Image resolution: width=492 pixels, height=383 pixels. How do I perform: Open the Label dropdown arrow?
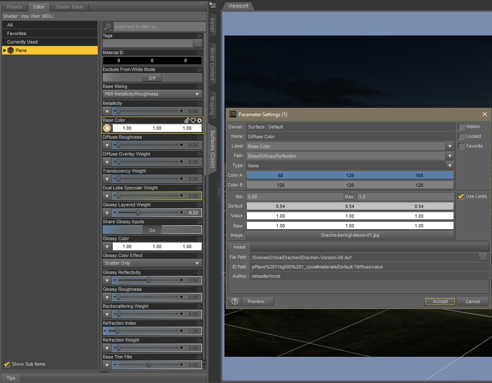pos(450,146)
